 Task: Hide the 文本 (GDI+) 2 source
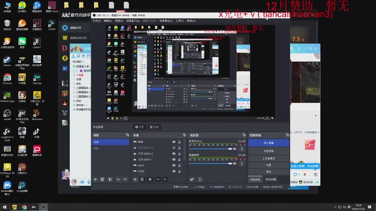pos(174,154)
